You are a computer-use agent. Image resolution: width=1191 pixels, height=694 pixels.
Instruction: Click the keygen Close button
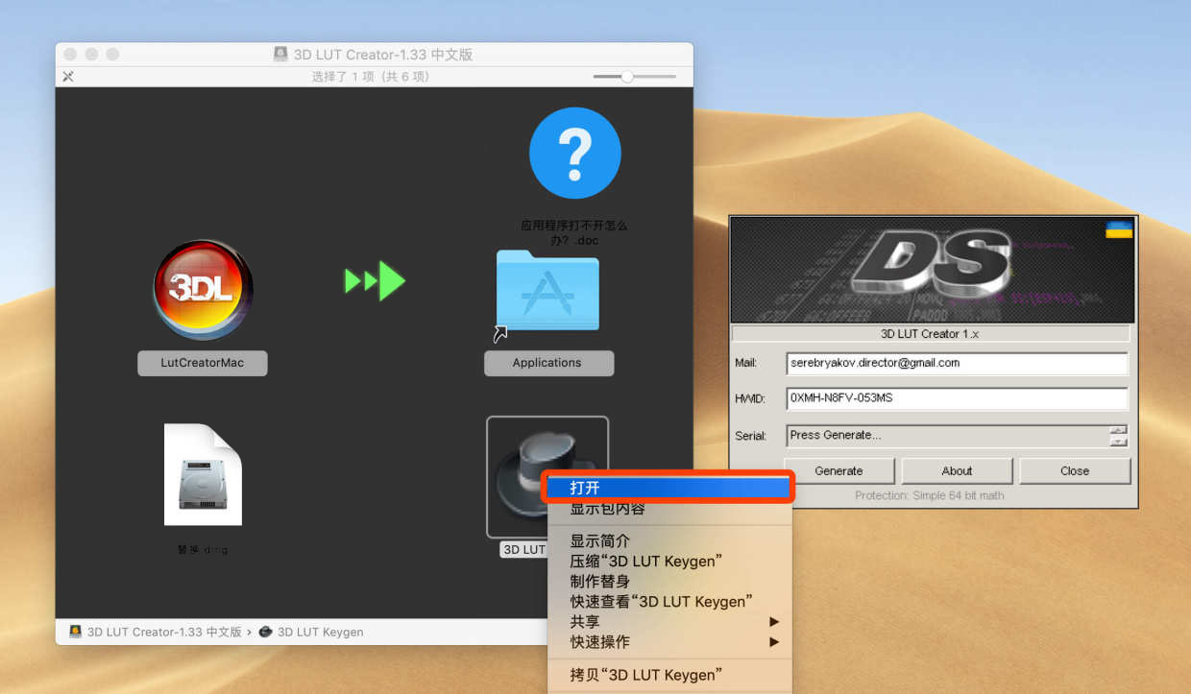pos(1075,471)
